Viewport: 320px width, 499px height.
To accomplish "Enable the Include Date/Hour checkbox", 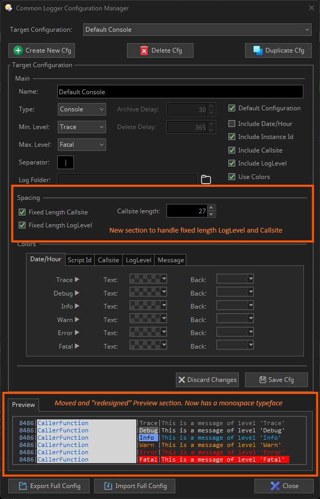I will tap(232, 124).
